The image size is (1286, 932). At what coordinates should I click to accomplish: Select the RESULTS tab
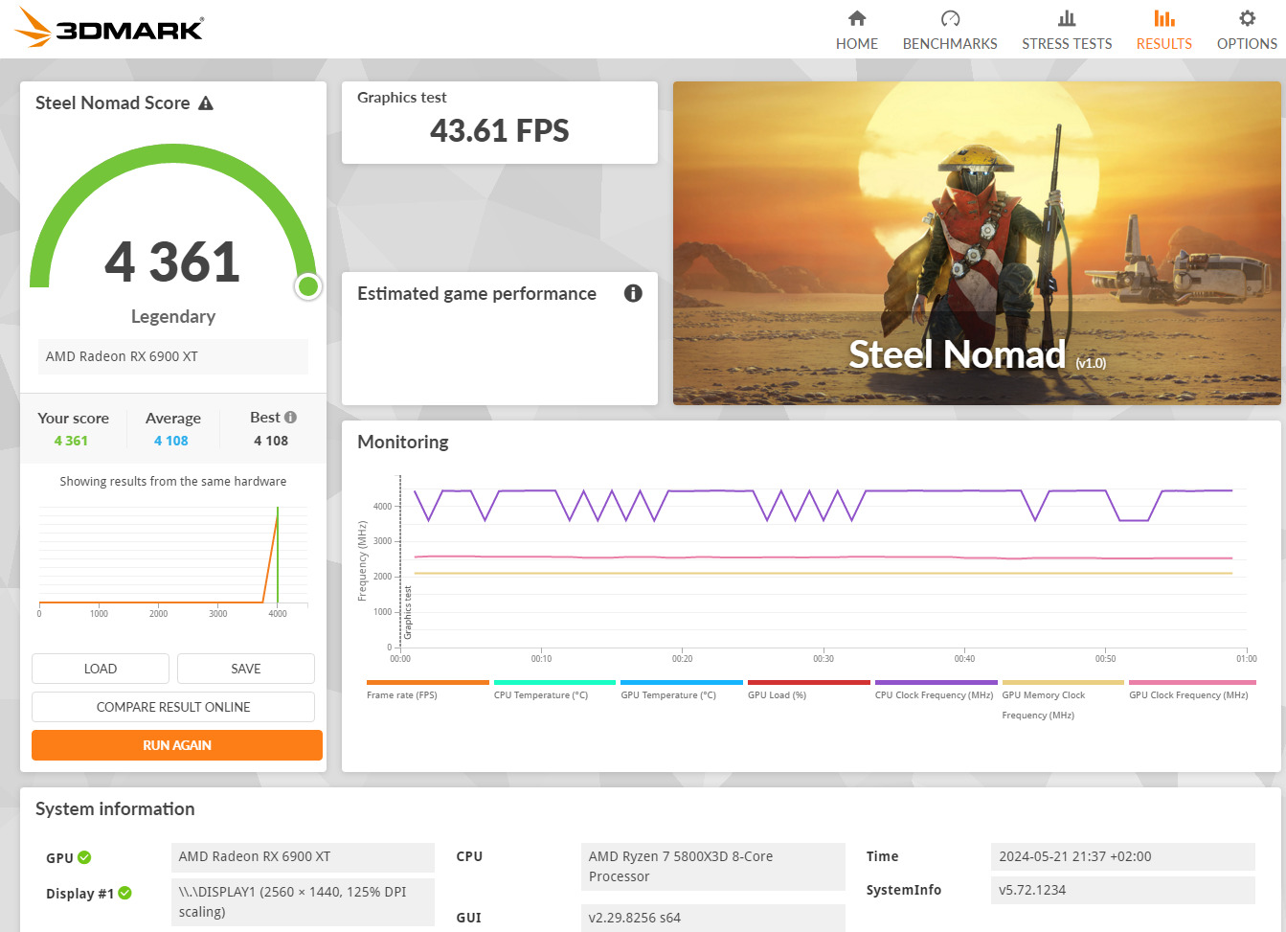tap(1163, 30)
